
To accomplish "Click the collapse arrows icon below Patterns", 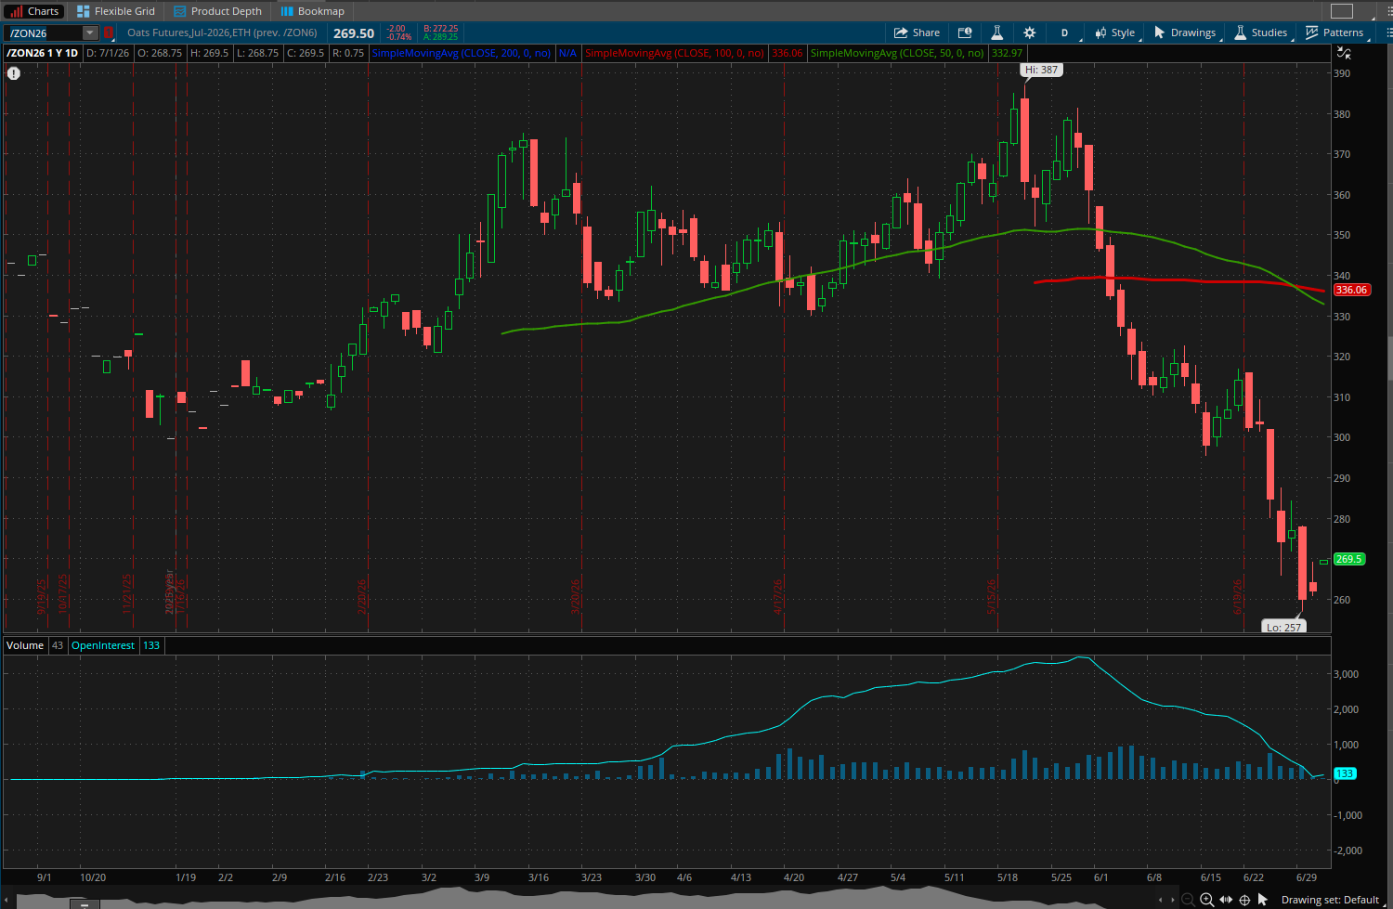I will pyautogui.click(x=1344, y=53).
